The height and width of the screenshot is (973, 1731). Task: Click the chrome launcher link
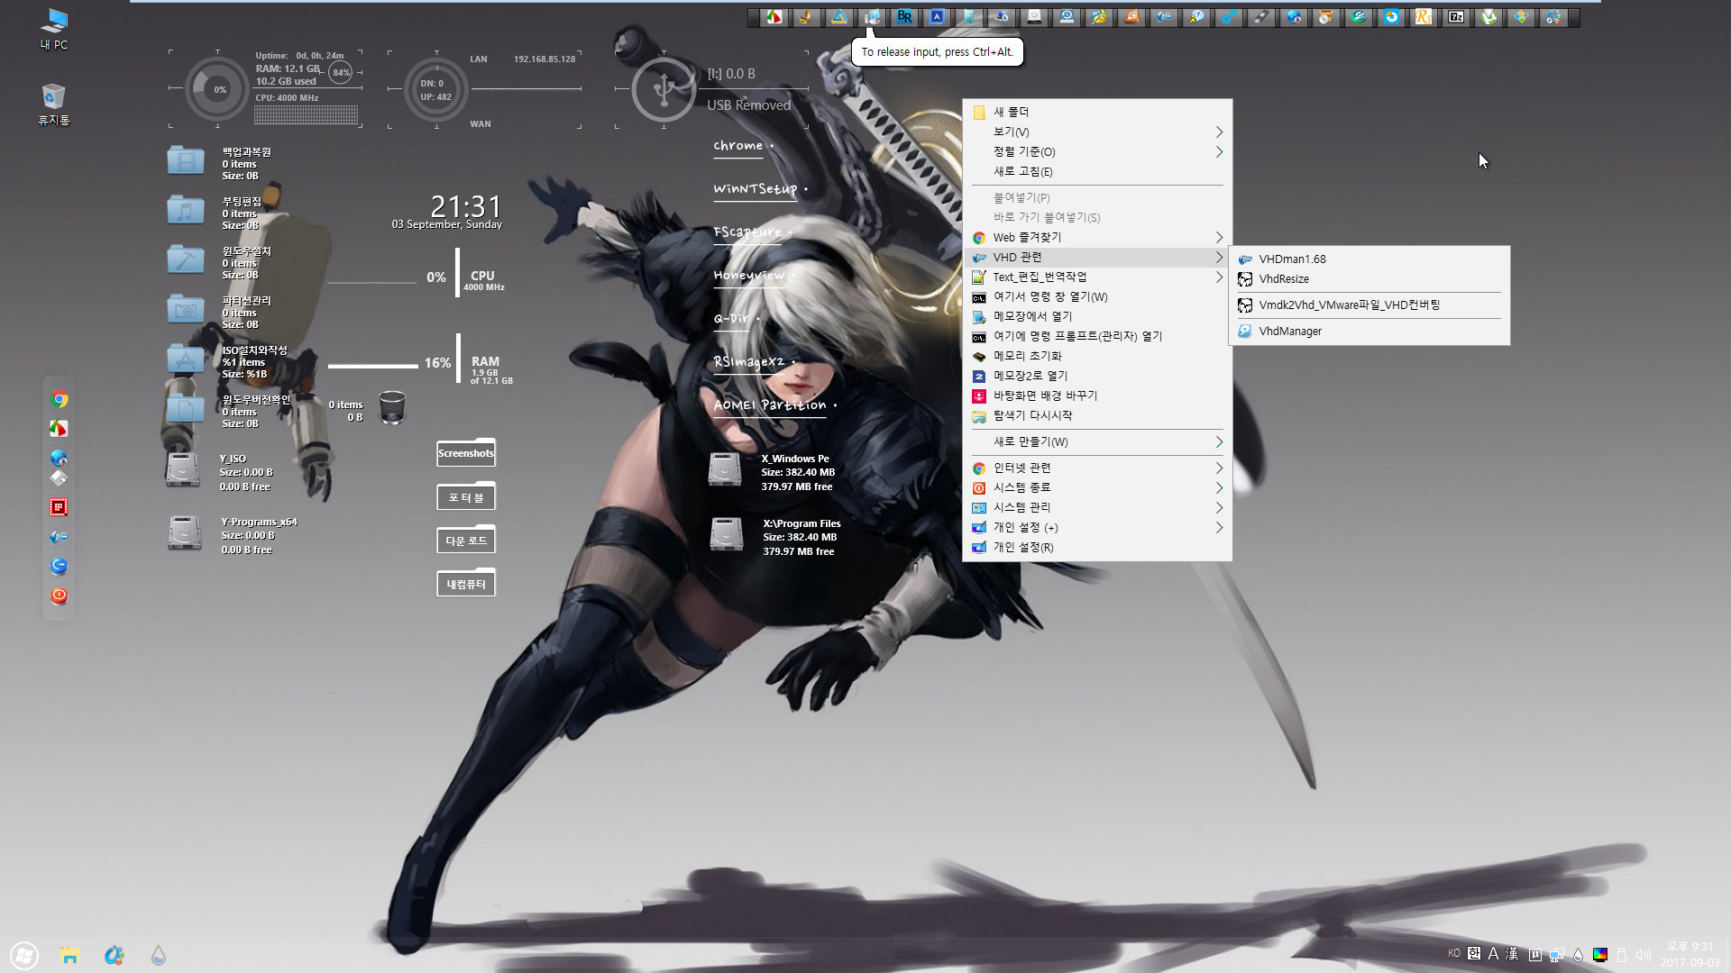738,146
